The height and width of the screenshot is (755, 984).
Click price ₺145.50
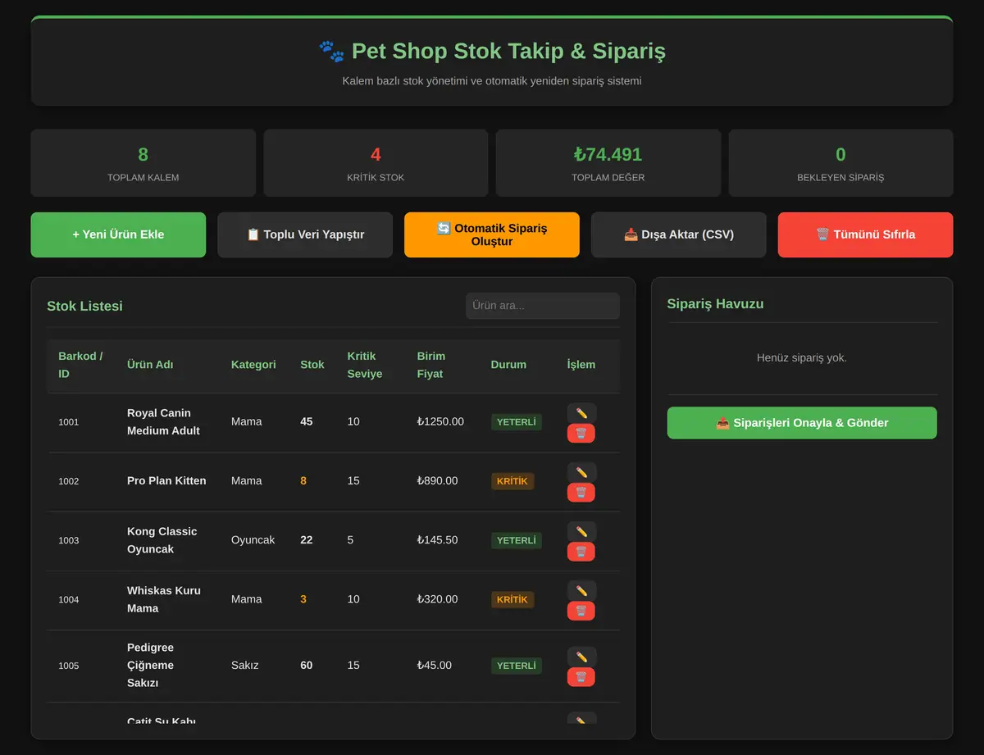438,540
